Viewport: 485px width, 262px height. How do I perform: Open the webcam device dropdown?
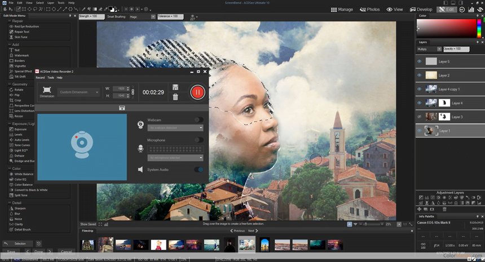175,127
